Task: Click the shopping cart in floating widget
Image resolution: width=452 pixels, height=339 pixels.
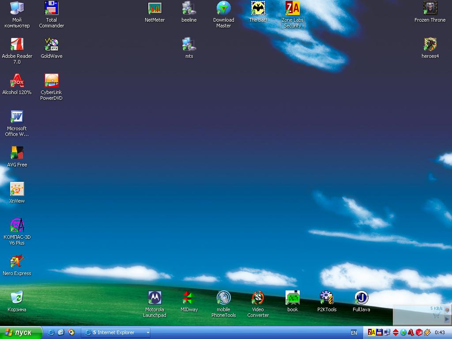Action: point(436,315)
